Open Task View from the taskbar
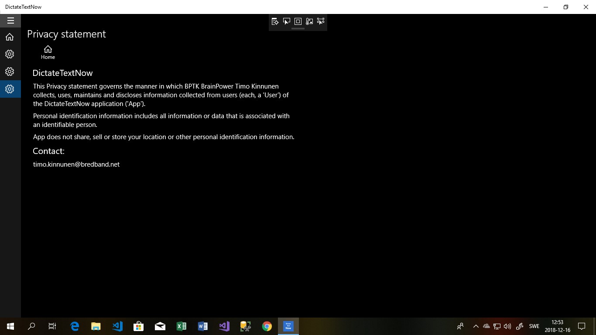The image size is (596, 335). [52, 326]
